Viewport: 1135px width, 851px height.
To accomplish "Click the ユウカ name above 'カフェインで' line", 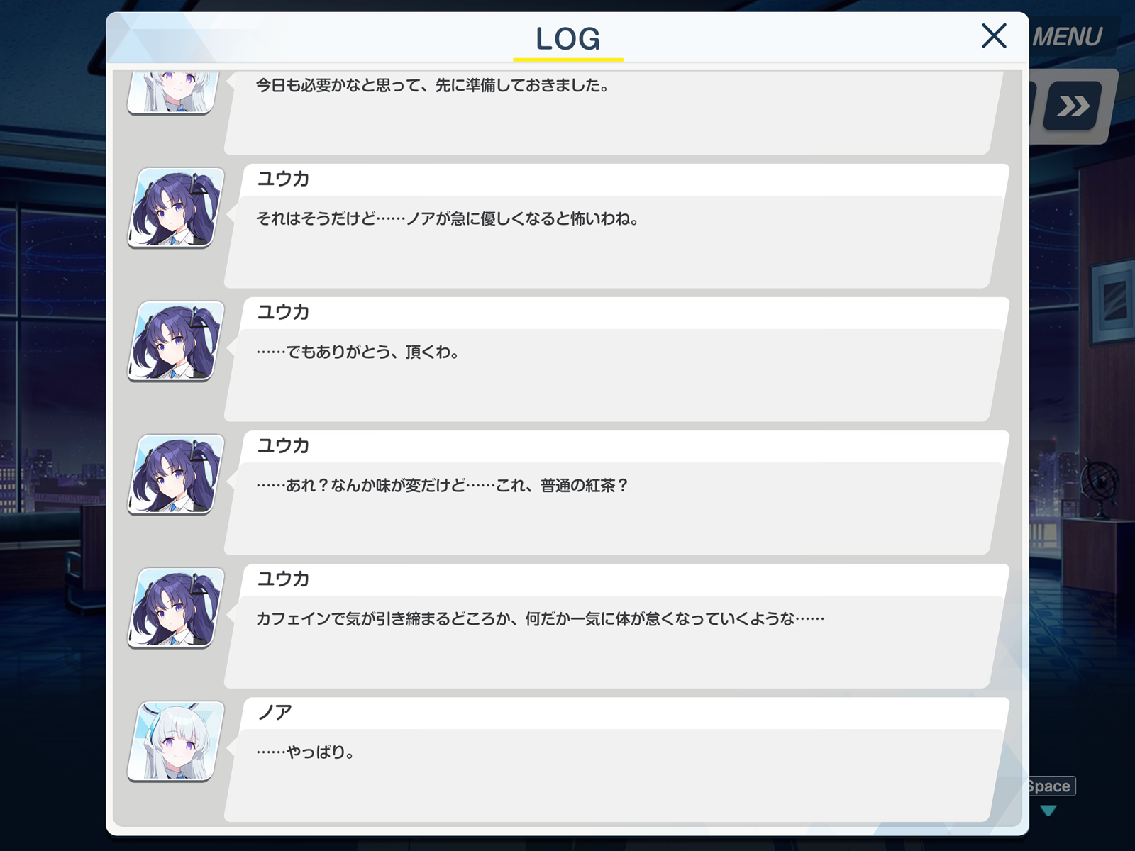I will tap(283, 579).
